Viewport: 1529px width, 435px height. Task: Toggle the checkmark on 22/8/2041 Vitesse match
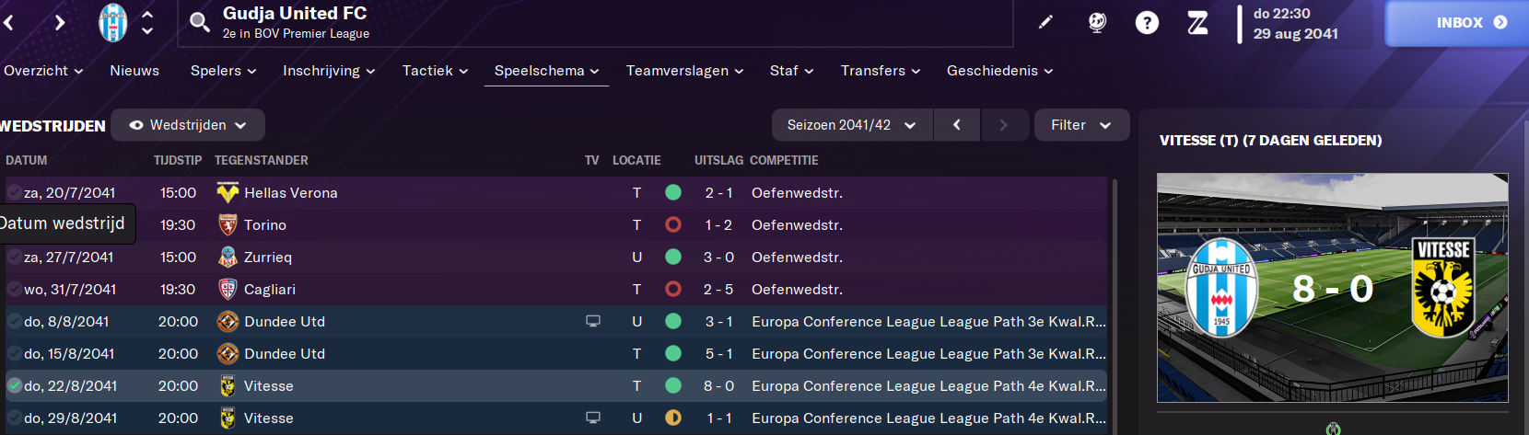[x=14, y=385]
